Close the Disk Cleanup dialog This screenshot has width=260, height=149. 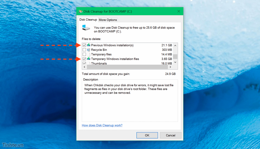point(178,11)
